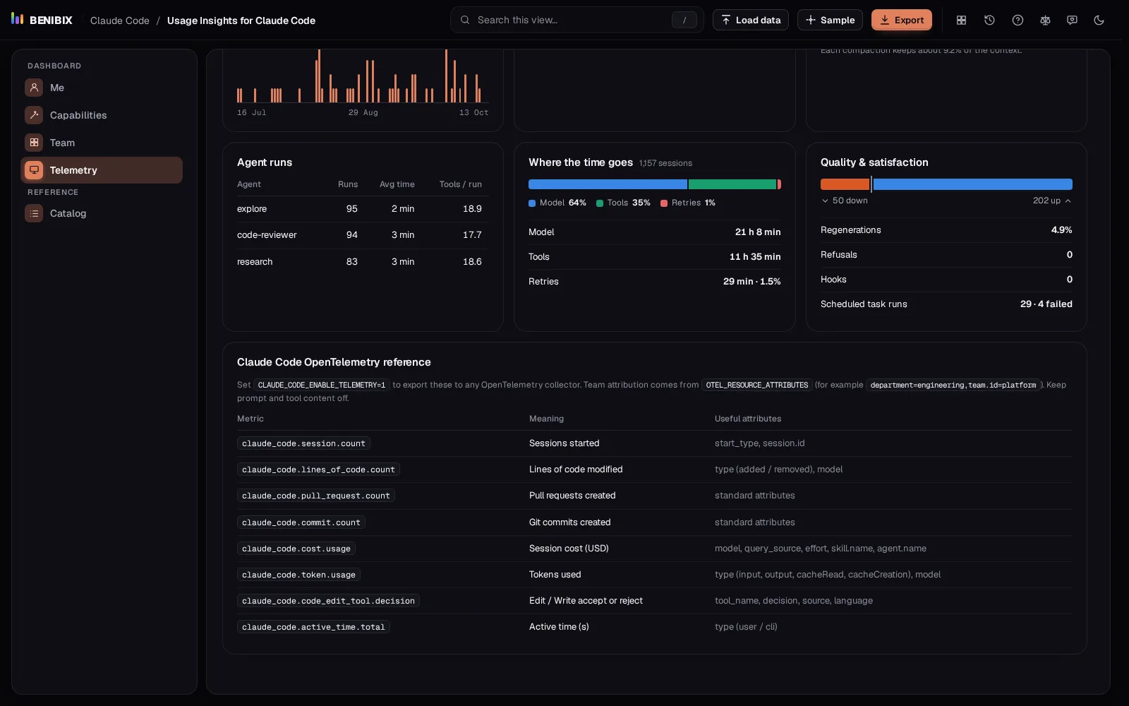The width and height of the screenshot is (1129, 706).
Task: Click the Capabilities wand icon
Action: (x=34, y=115)
